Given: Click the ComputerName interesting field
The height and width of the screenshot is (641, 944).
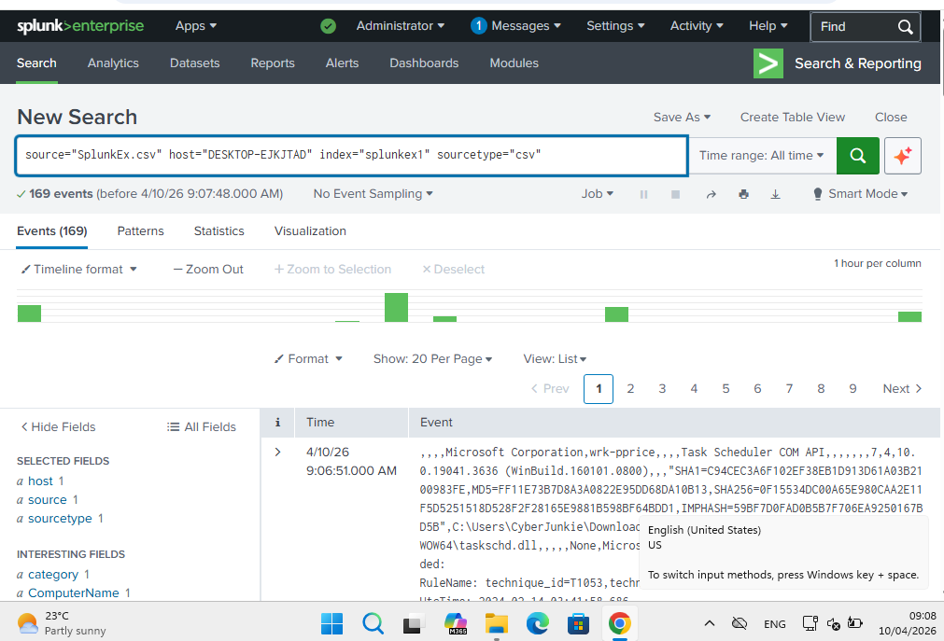Looking at the screenshot, I should click(74, 592).
